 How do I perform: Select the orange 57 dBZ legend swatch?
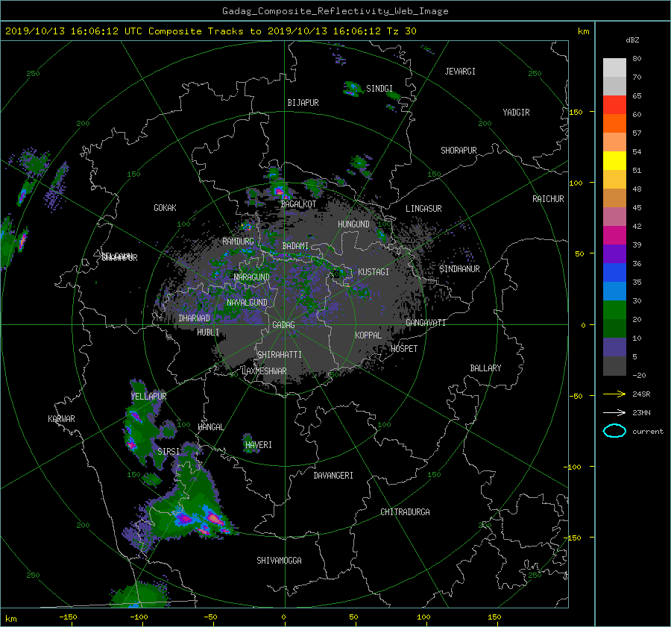point(614,123)
